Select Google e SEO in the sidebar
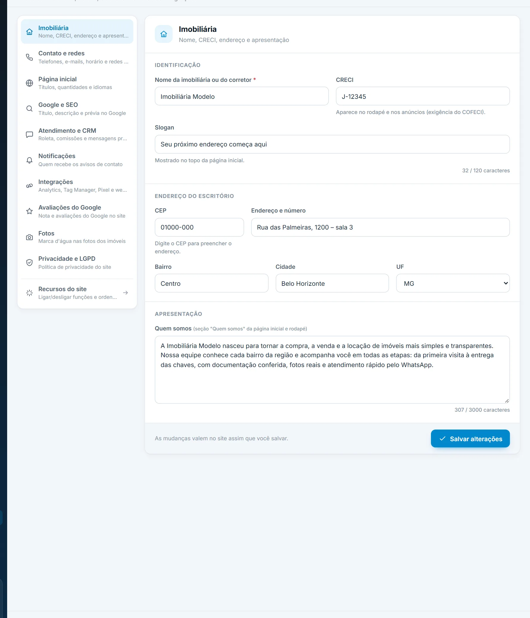 [77, 109]
